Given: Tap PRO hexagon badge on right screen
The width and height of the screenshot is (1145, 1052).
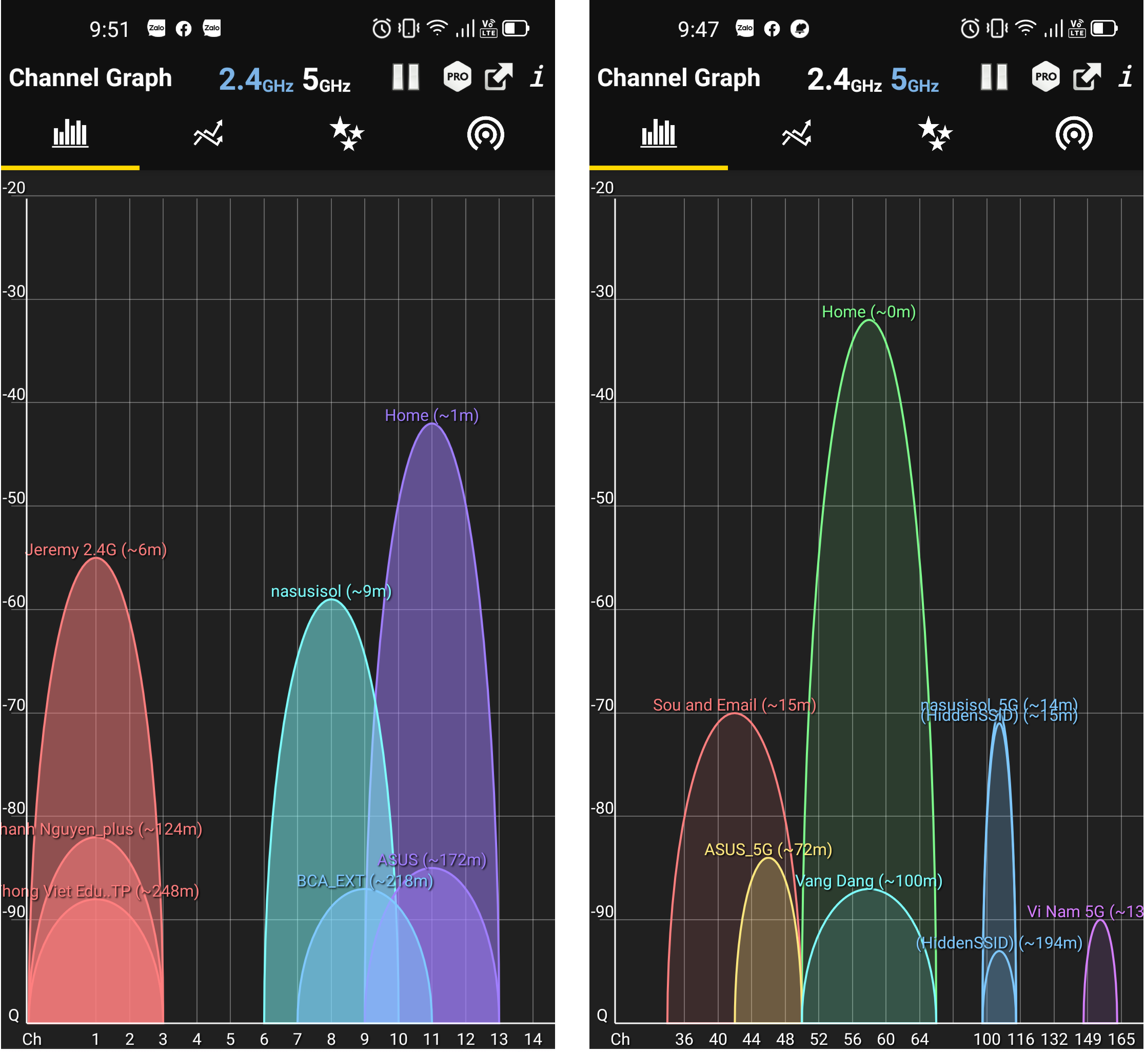Looking at the screenshot, I should click(1046, 77).
